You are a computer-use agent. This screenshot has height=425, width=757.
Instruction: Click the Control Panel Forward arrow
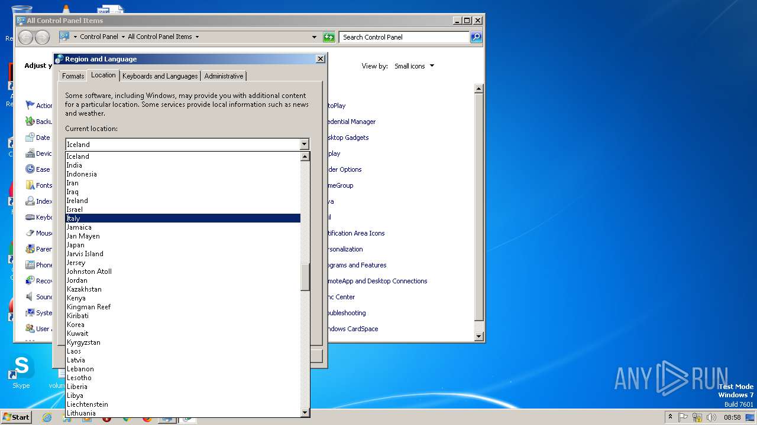(x=42, y=37)
